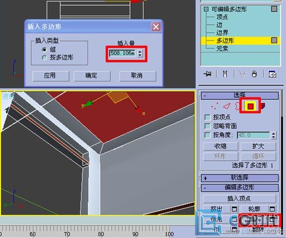Click the 确定 button
The image size is (286, 238).
[x=92, y=76]
